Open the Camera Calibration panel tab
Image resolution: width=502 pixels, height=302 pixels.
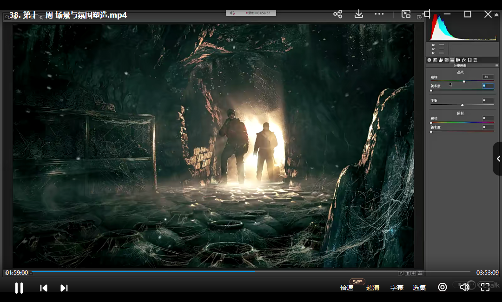tap(469, 60)
